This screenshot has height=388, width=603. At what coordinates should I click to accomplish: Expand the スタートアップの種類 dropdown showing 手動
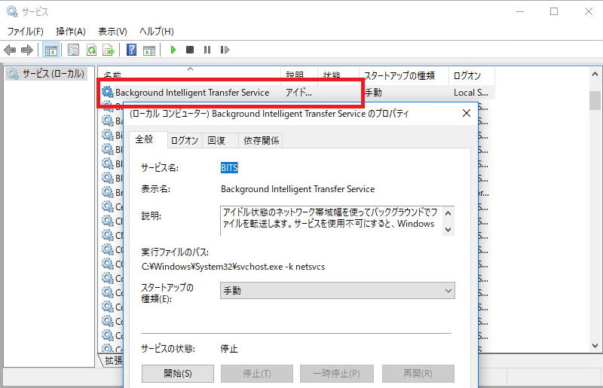337,291
